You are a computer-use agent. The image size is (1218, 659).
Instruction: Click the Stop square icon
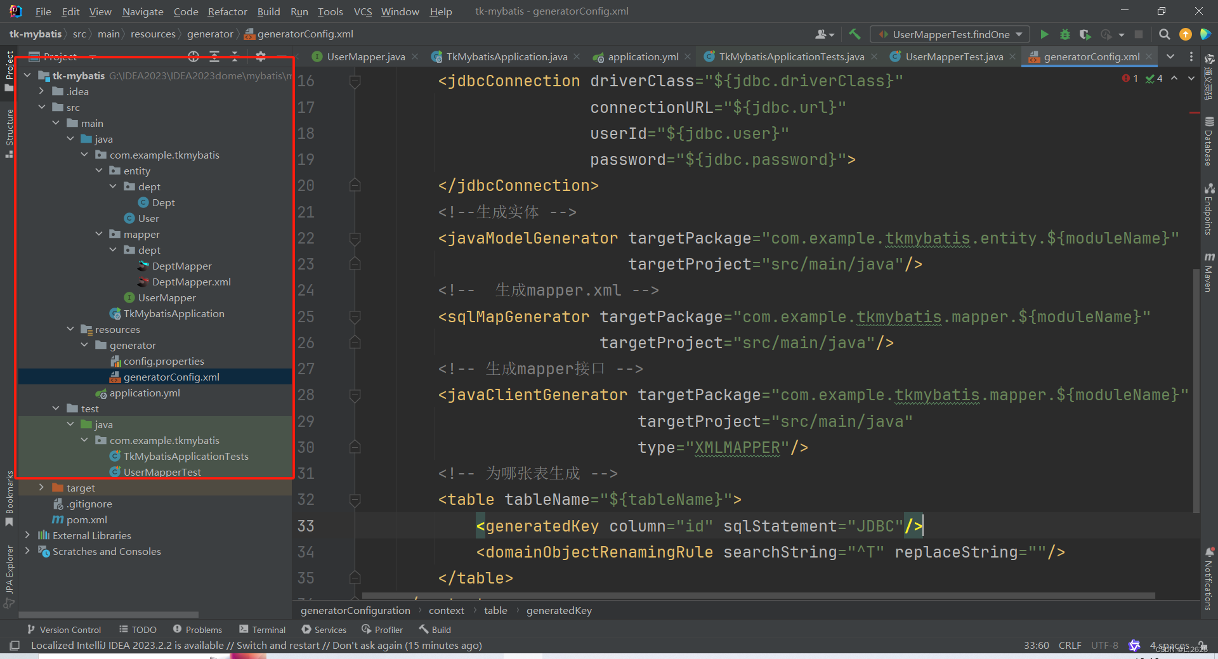[x=1139, y=34]
